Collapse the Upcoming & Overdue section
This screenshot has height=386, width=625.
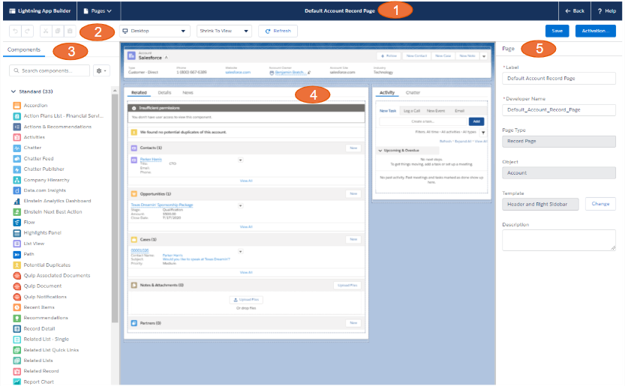click(380, 151)
